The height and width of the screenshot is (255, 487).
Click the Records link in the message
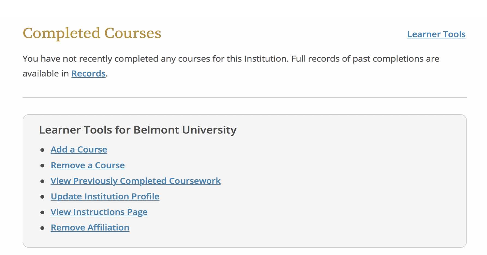point(88,74)
